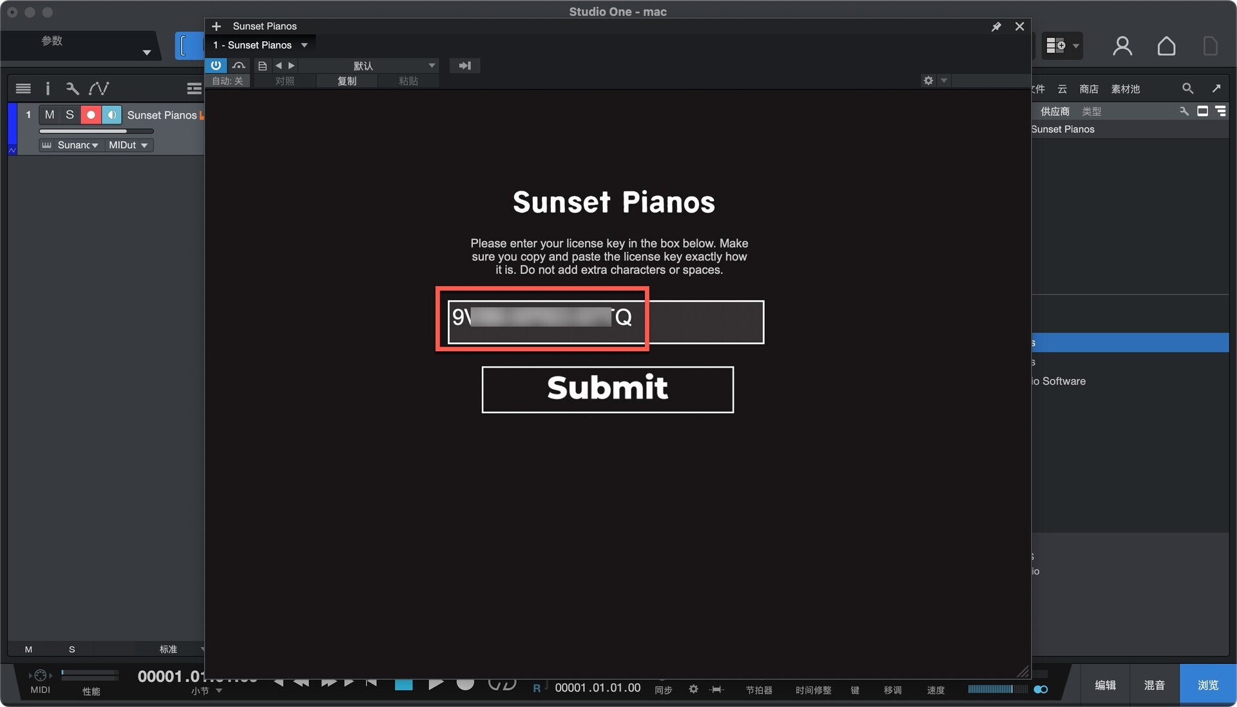Image resolution: width=1237 pixels, height=707 pixels.
Task: Expand the 参数 parameter dropdown arrow
Action: point(147,53)
